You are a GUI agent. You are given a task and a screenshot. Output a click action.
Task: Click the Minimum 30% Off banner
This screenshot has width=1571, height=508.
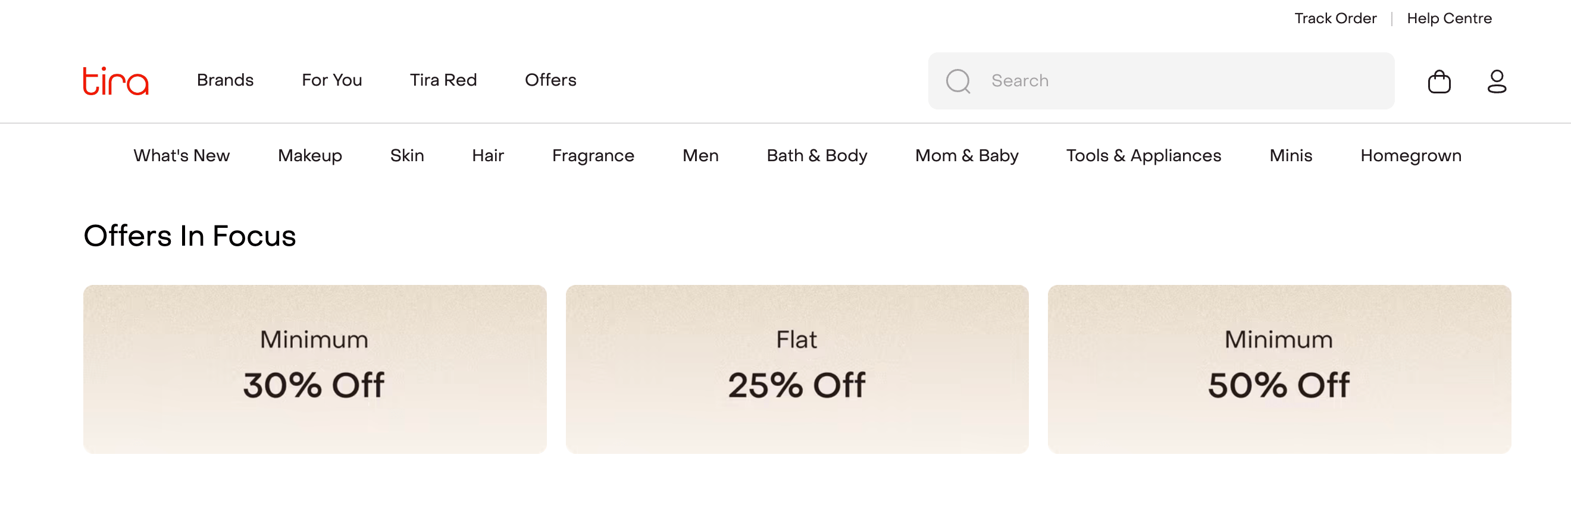[315, 369]
